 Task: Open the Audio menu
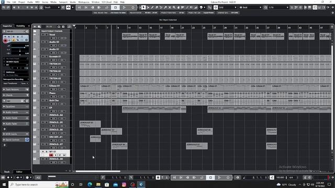click(x=30, y=2)
